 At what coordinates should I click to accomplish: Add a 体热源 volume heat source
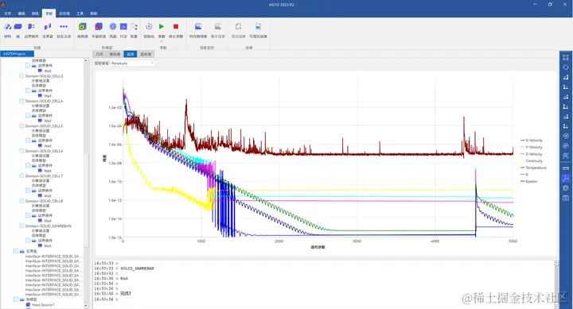coord(82,29)
